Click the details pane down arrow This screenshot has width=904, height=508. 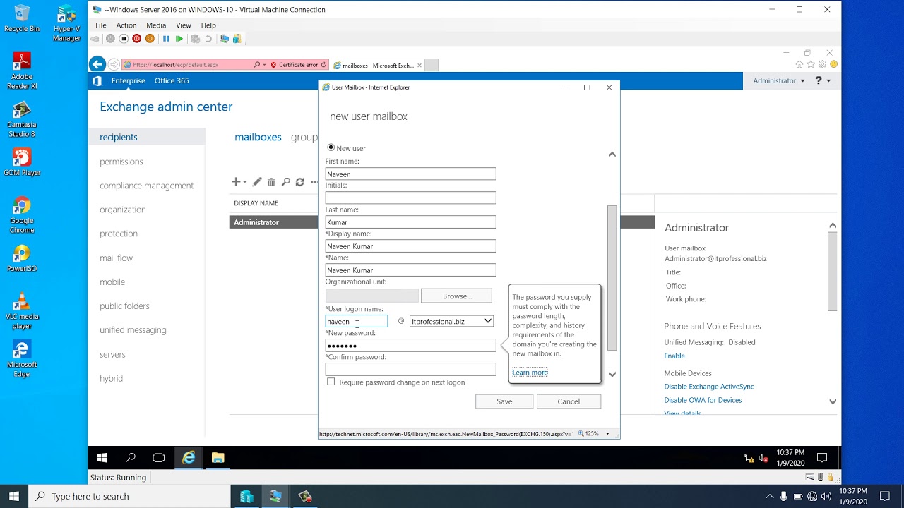[833, 401]
